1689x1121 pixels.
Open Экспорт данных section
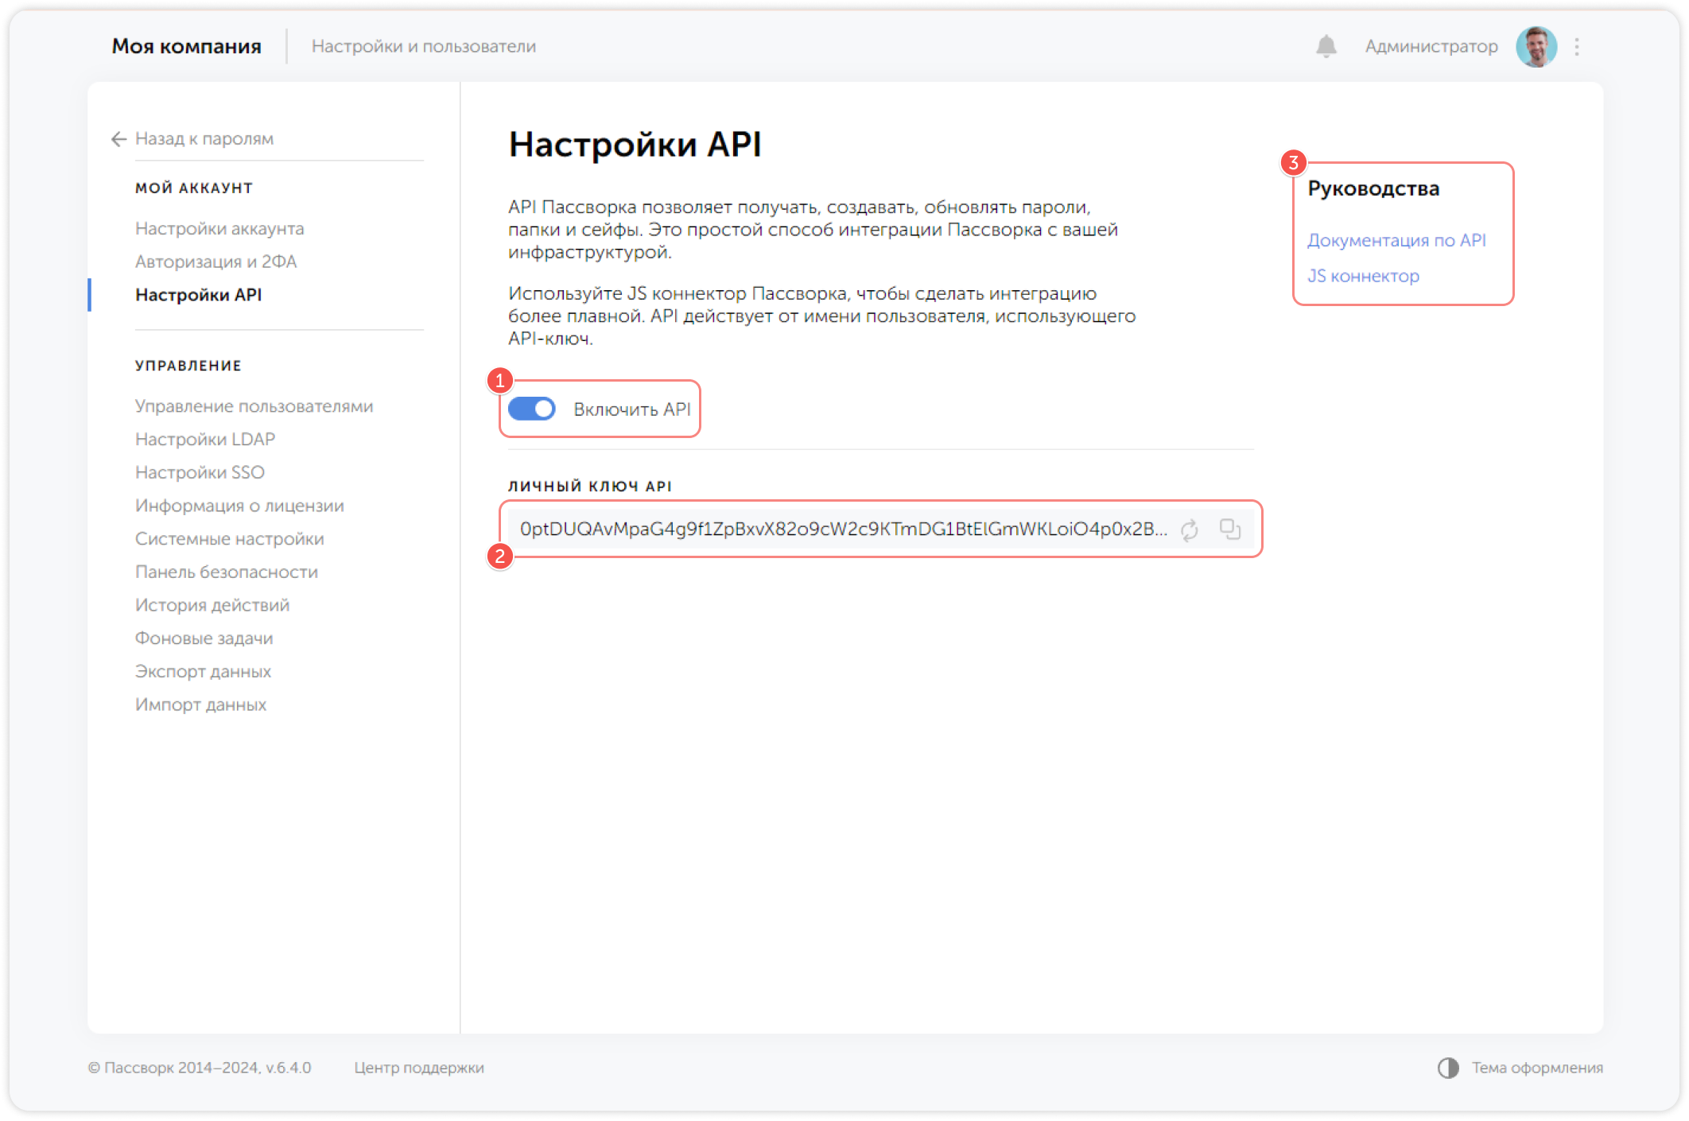click(203, 671)
